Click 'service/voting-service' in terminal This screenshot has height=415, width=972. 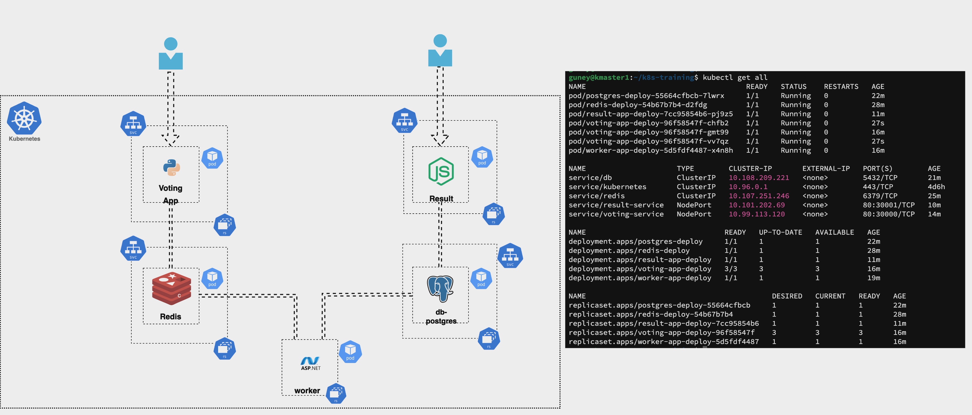tap(616, 214)
